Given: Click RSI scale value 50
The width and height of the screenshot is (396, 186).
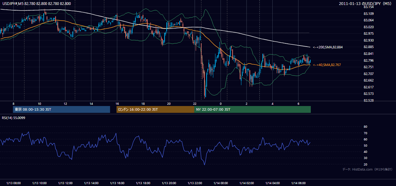Looking at the screenshot, I should (365, 145).
